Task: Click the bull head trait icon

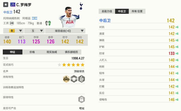Action: tap(74, 79)
